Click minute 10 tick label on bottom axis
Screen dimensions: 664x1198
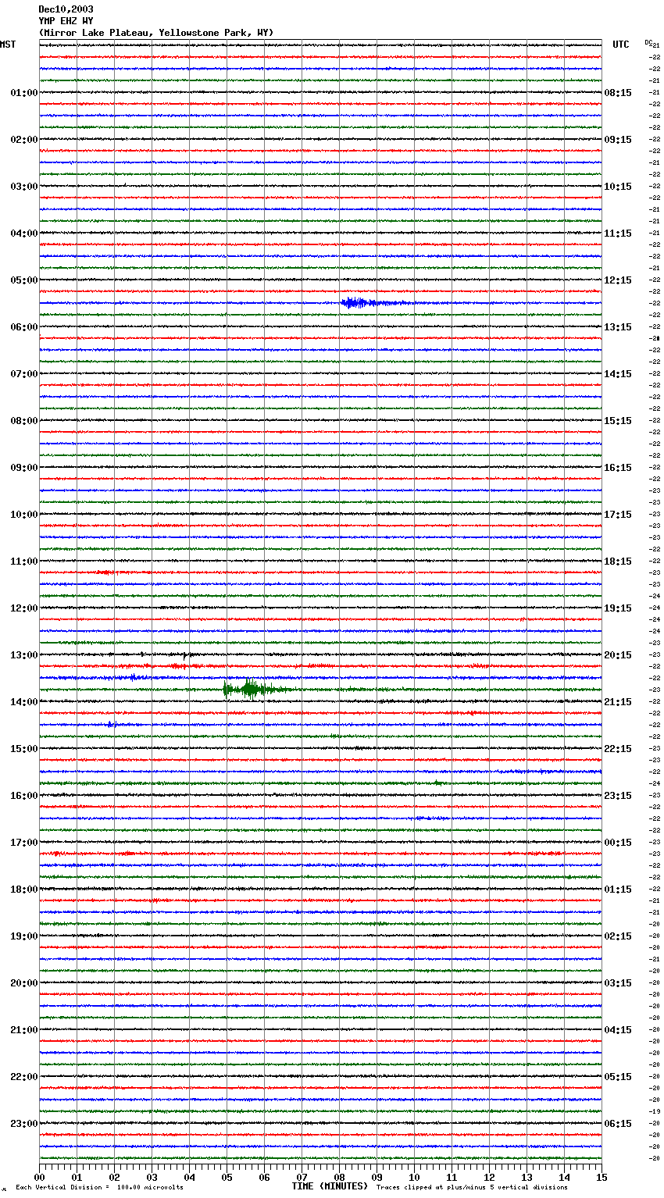(414, 1177)
